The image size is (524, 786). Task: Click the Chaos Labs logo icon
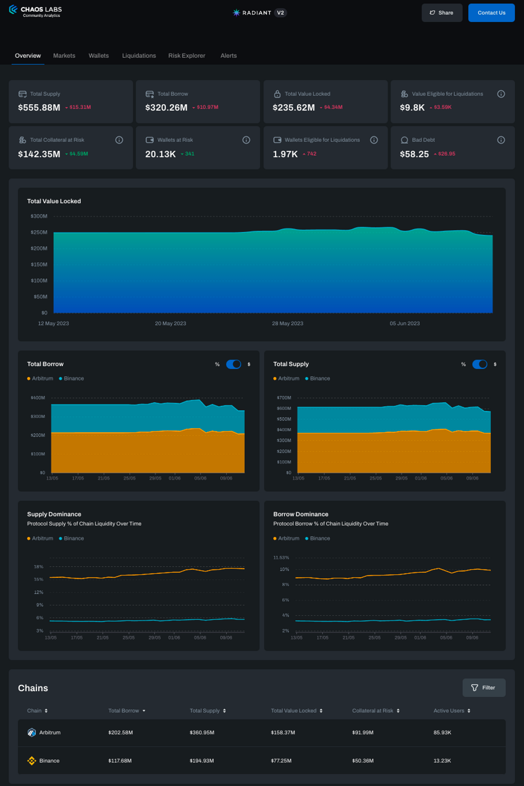pos(13,9)
